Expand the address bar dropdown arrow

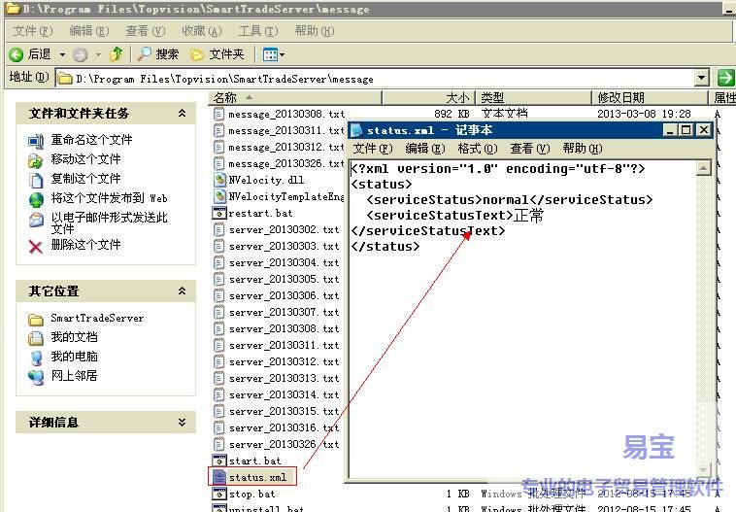[x=702, y=78]
